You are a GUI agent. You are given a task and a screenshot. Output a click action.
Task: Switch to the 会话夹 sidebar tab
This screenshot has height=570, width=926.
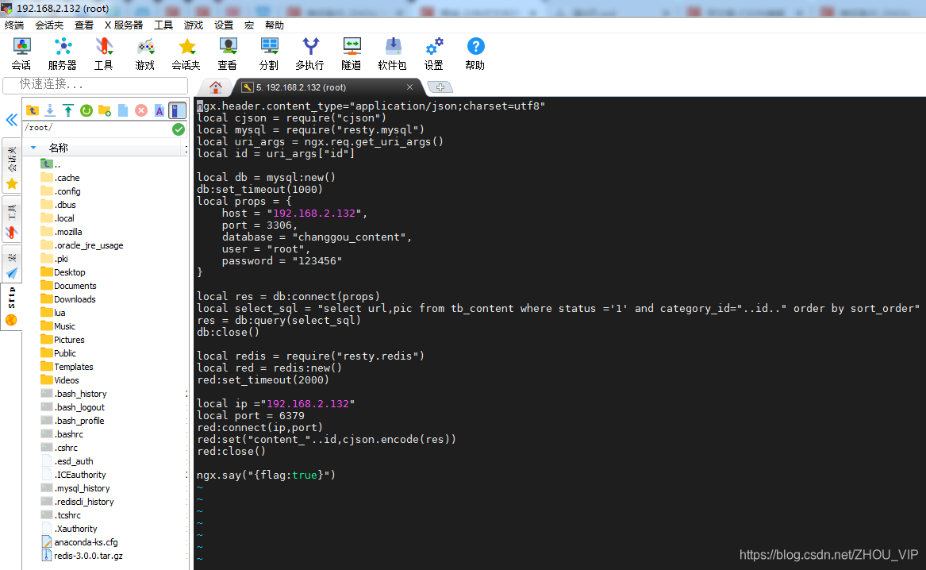12,167
